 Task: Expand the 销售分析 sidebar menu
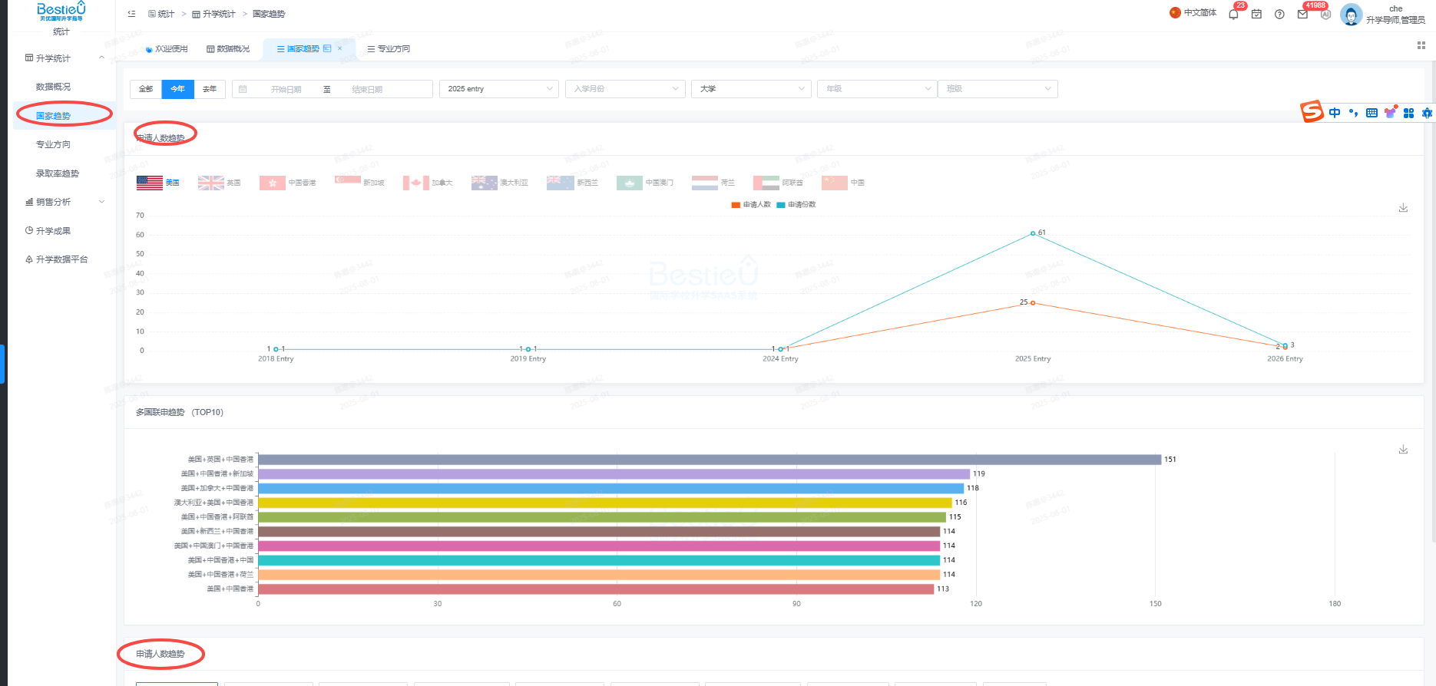[65, 202]
